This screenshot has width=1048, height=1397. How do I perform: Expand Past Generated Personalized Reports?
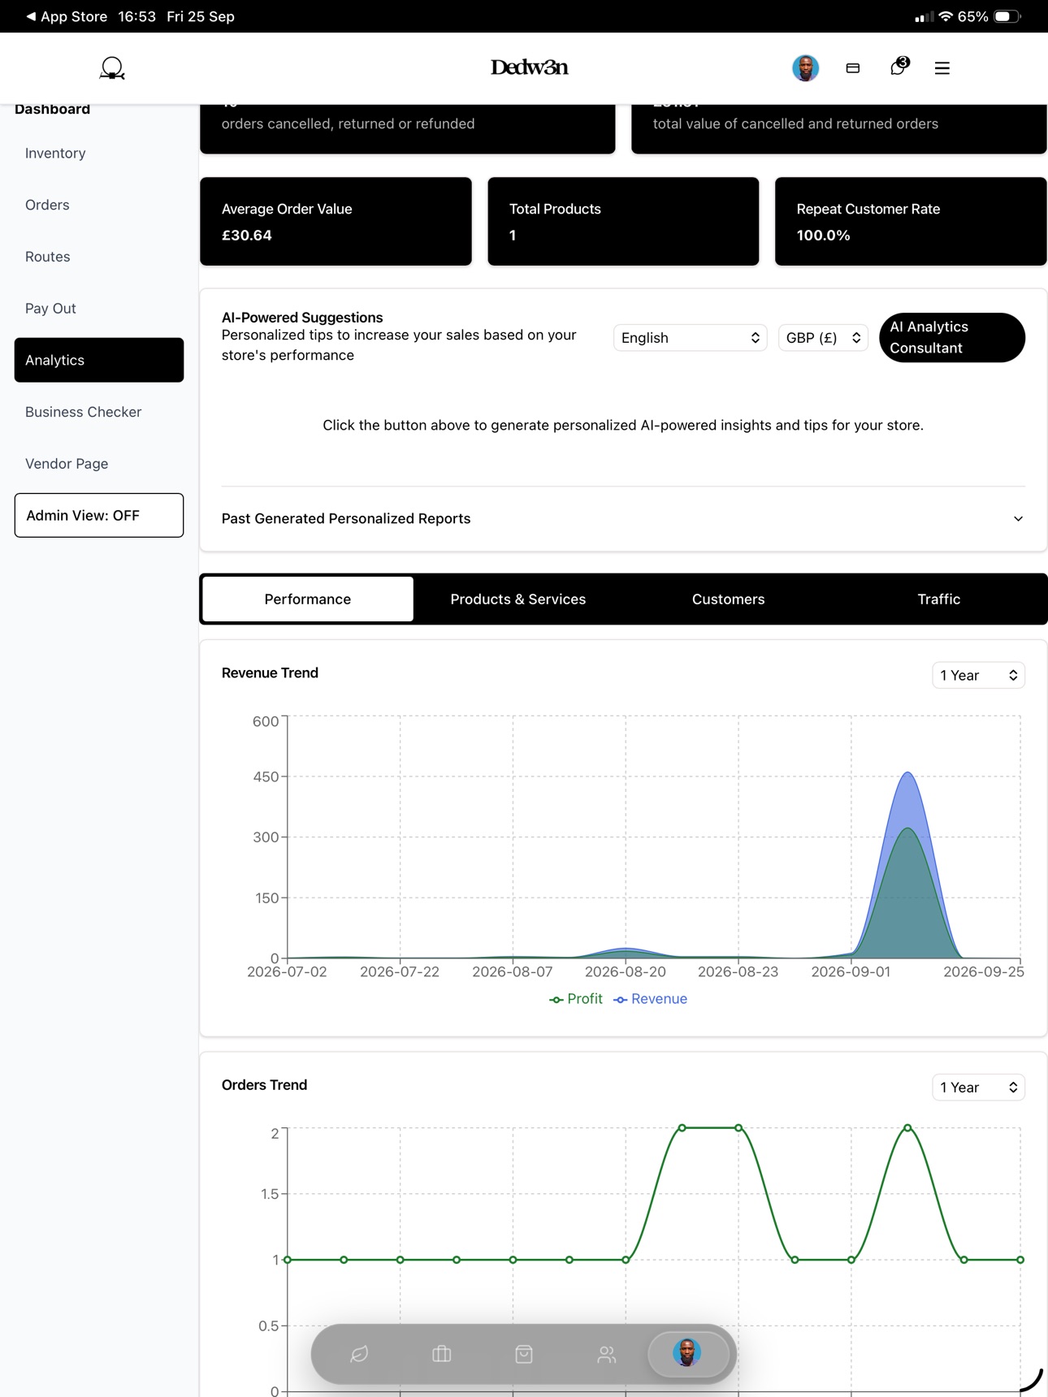coord(623,518)
